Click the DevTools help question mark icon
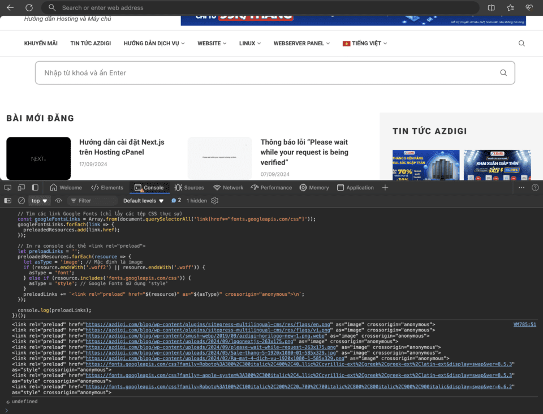543x414 pixels. [x=535, y=188]
